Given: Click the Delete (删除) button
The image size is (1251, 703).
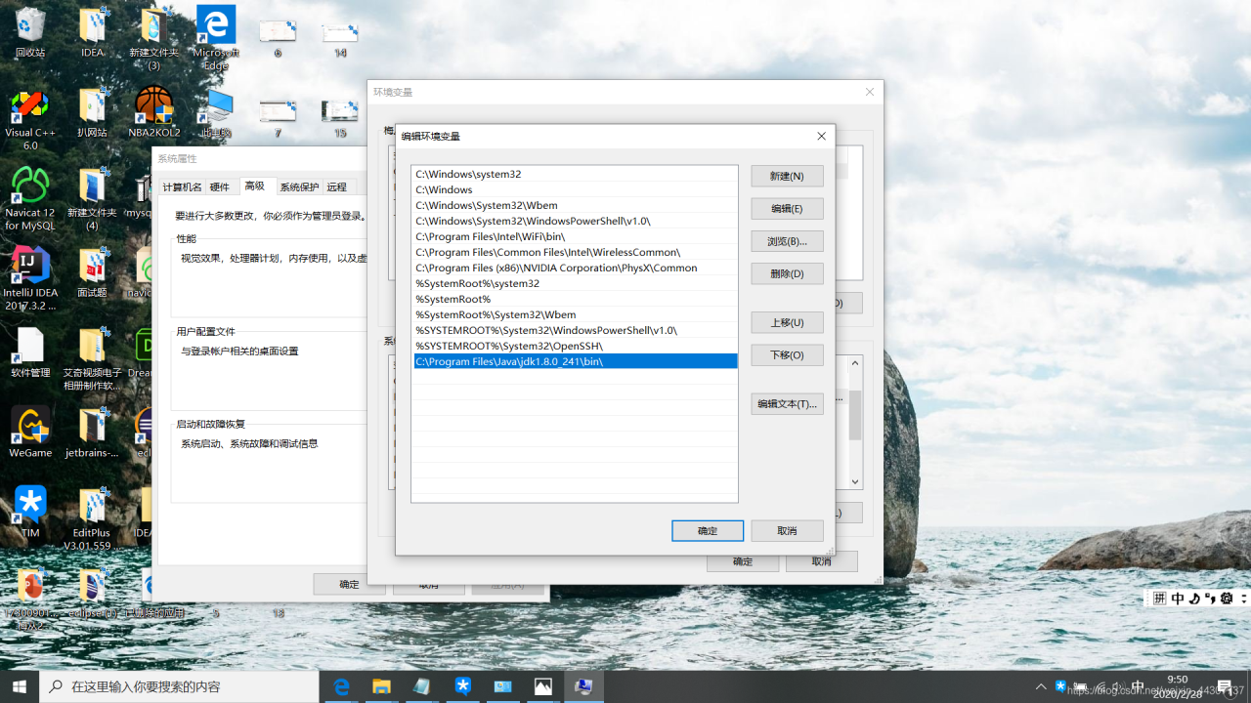Looking at the screenshot, I should pyautogui.click(x=787, y=273).
